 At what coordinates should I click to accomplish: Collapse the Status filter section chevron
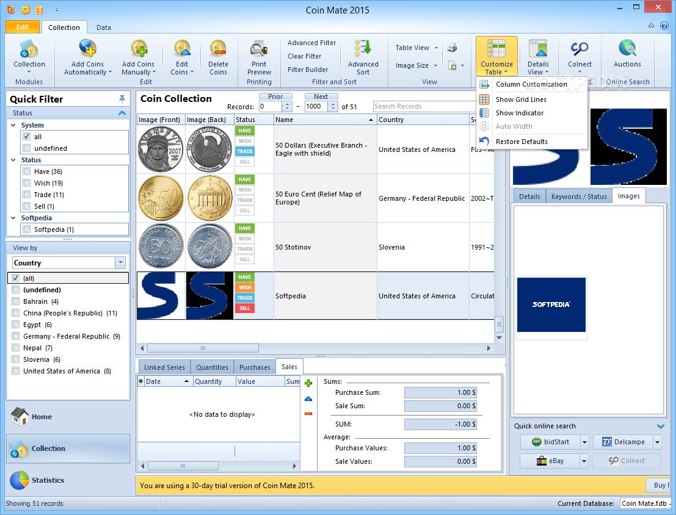coord(122,113)
